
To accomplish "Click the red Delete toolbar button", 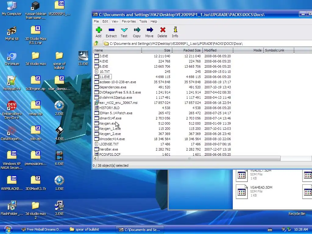I will (x=162, y=32).
